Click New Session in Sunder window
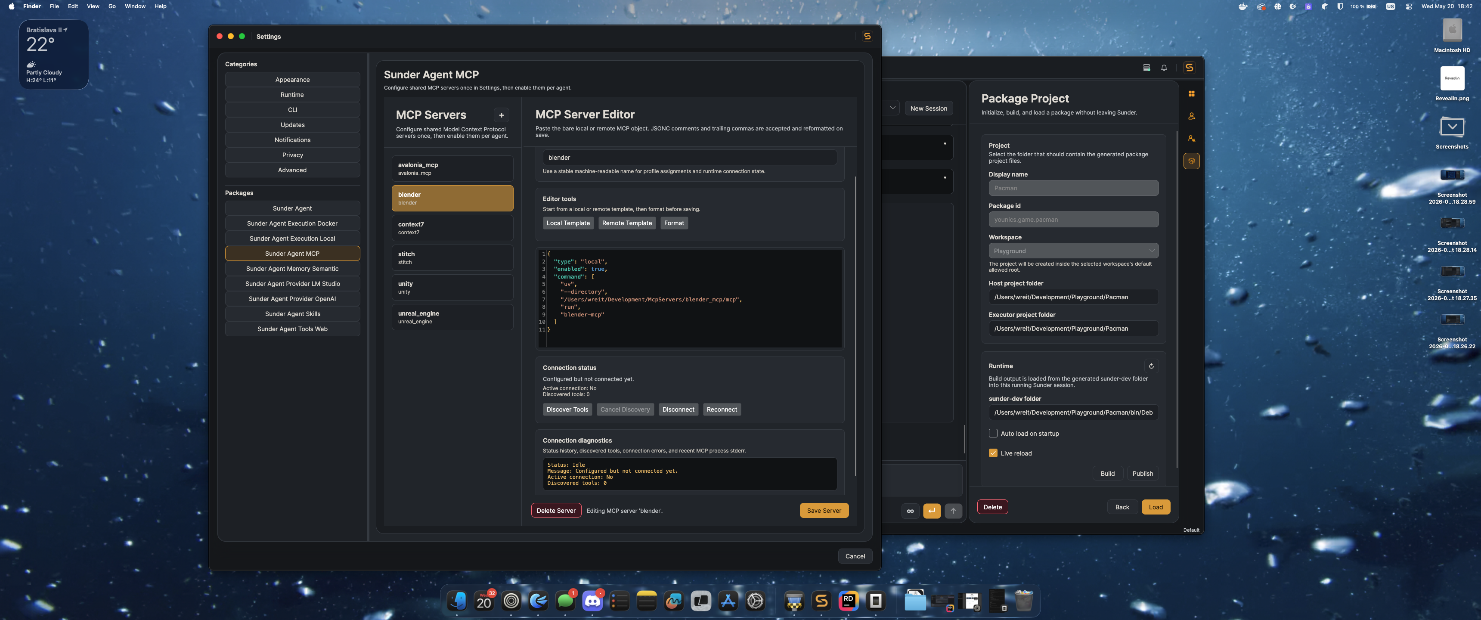Image resolution: width=1481 pixels, height=620 pixels. pos(929,108)
